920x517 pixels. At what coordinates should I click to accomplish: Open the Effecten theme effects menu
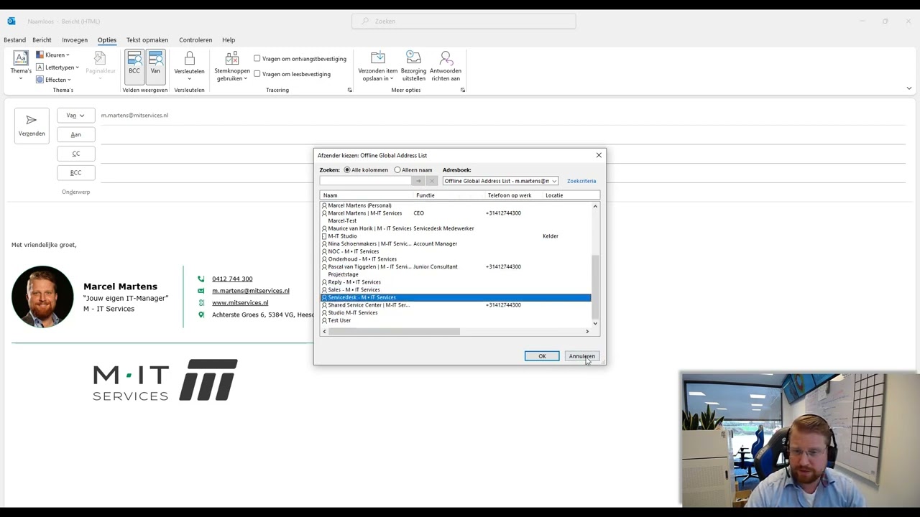53,80
